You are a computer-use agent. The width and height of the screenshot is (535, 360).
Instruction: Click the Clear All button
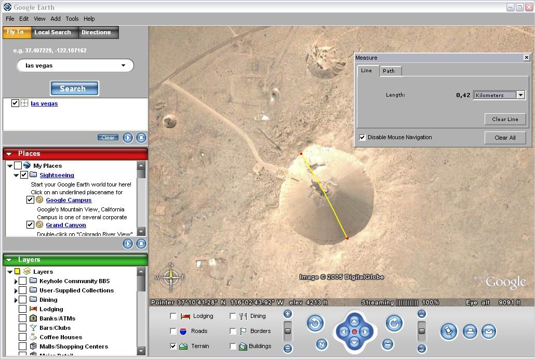[505, 138]
